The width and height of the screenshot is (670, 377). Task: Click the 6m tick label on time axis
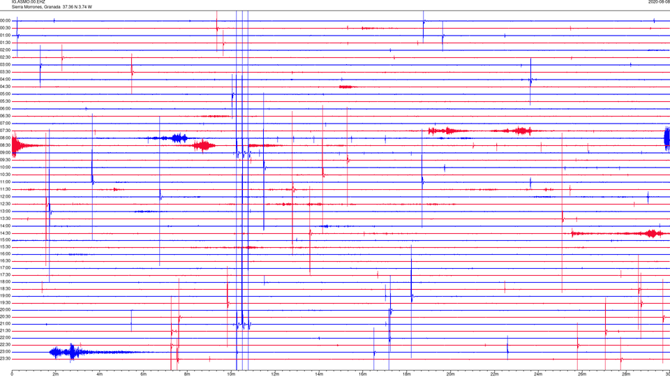pos(143,374)
